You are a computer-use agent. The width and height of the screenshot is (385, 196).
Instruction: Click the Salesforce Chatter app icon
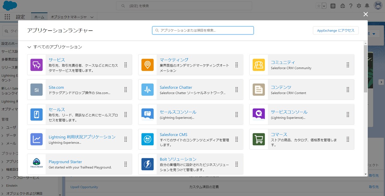click(x=147, y=90)
